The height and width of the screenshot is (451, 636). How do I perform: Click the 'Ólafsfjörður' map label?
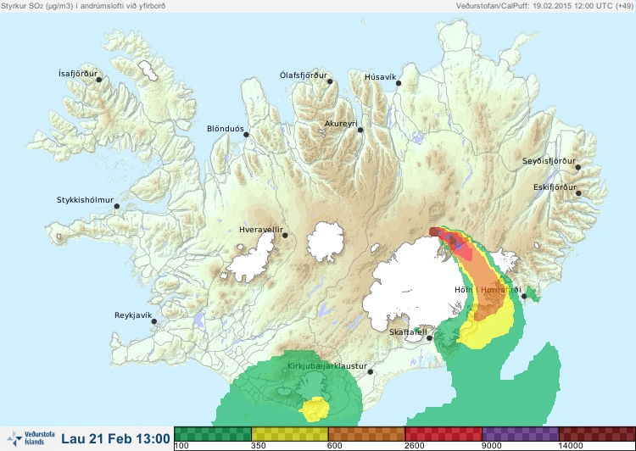pyautogui.click(x=304, y=75)
